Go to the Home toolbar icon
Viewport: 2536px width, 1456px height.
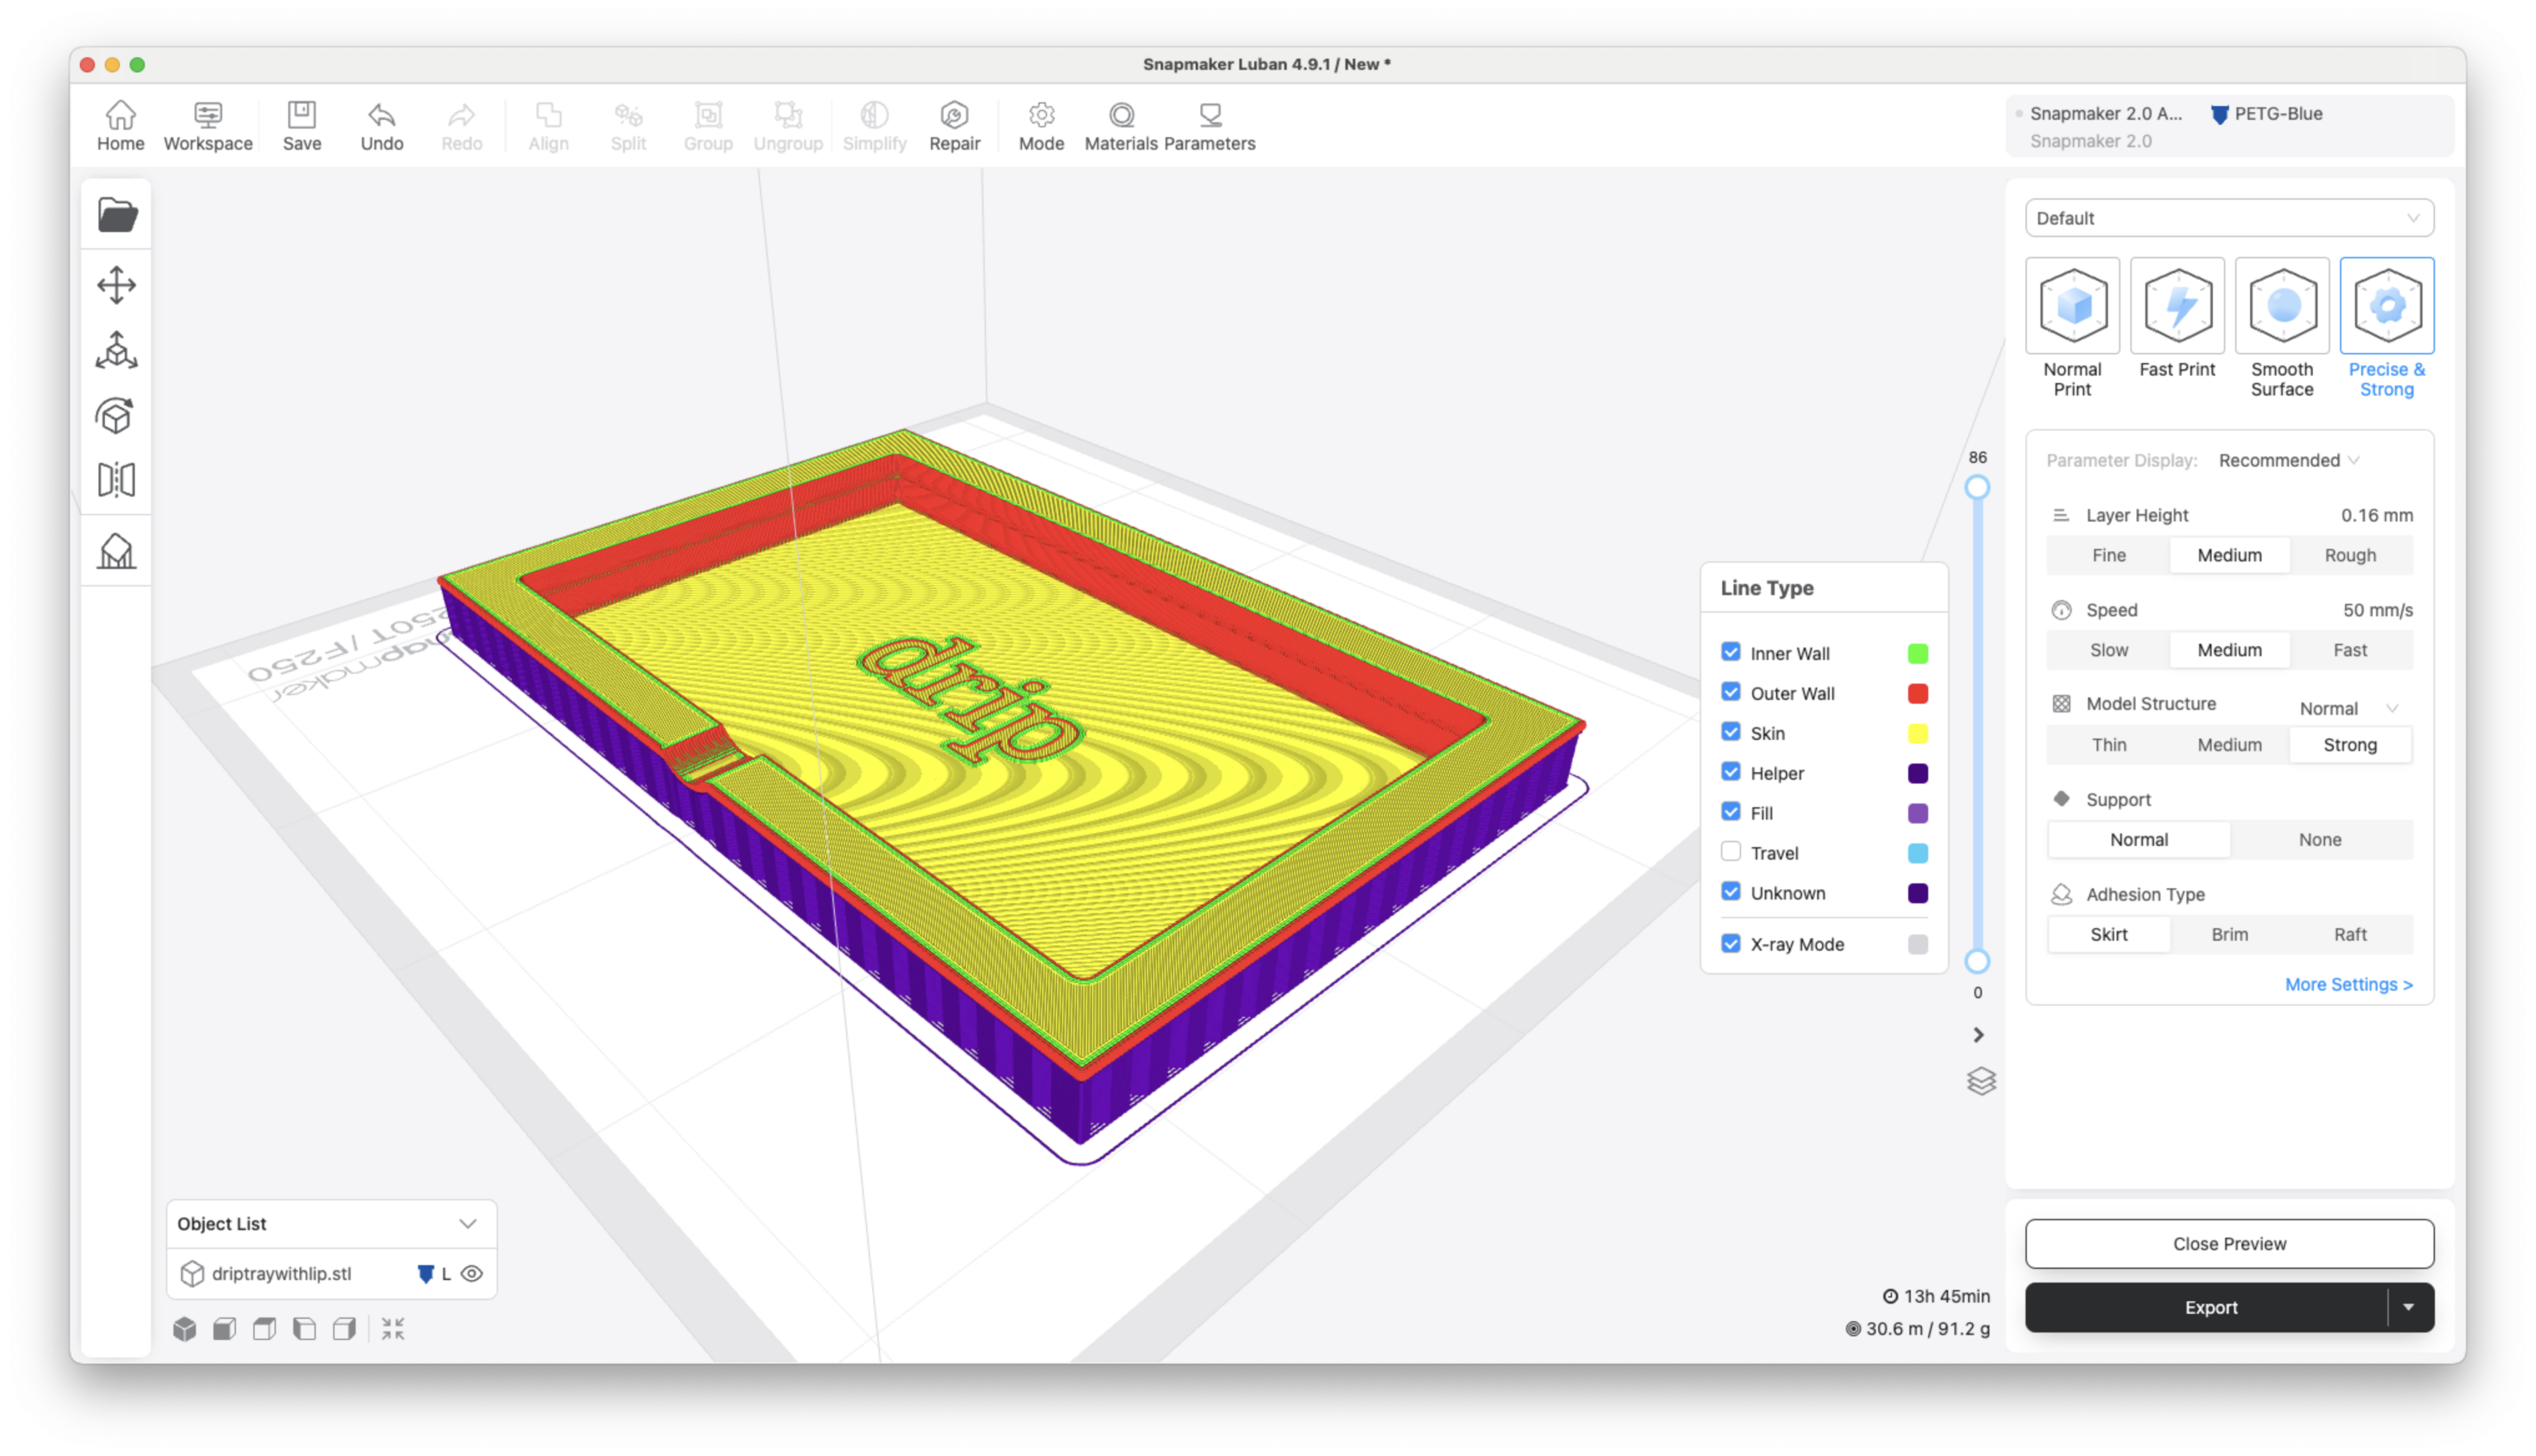click(120, 126)
